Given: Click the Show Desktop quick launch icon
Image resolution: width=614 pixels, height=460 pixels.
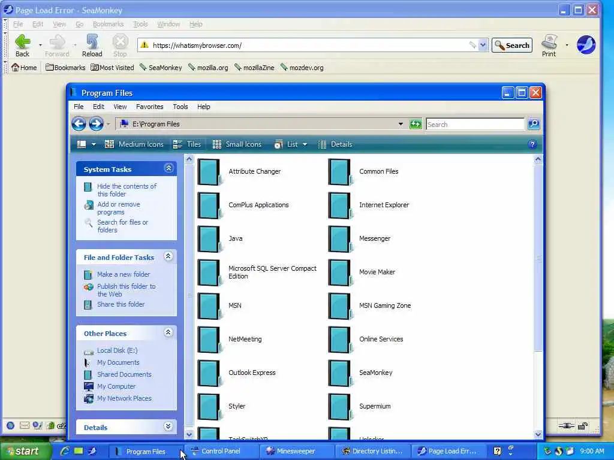Looking at the screenshot, I should [79, 451].
